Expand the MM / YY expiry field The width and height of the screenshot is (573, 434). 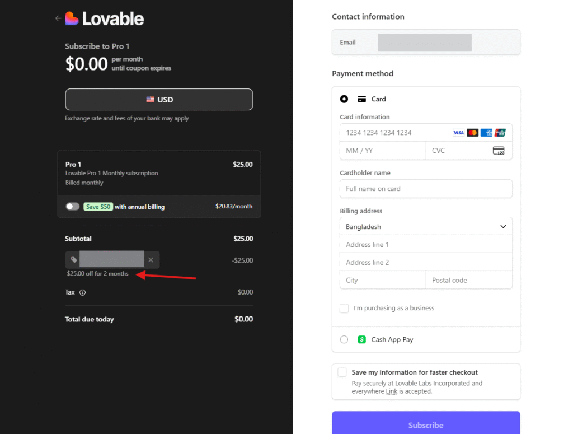(383, 150)
